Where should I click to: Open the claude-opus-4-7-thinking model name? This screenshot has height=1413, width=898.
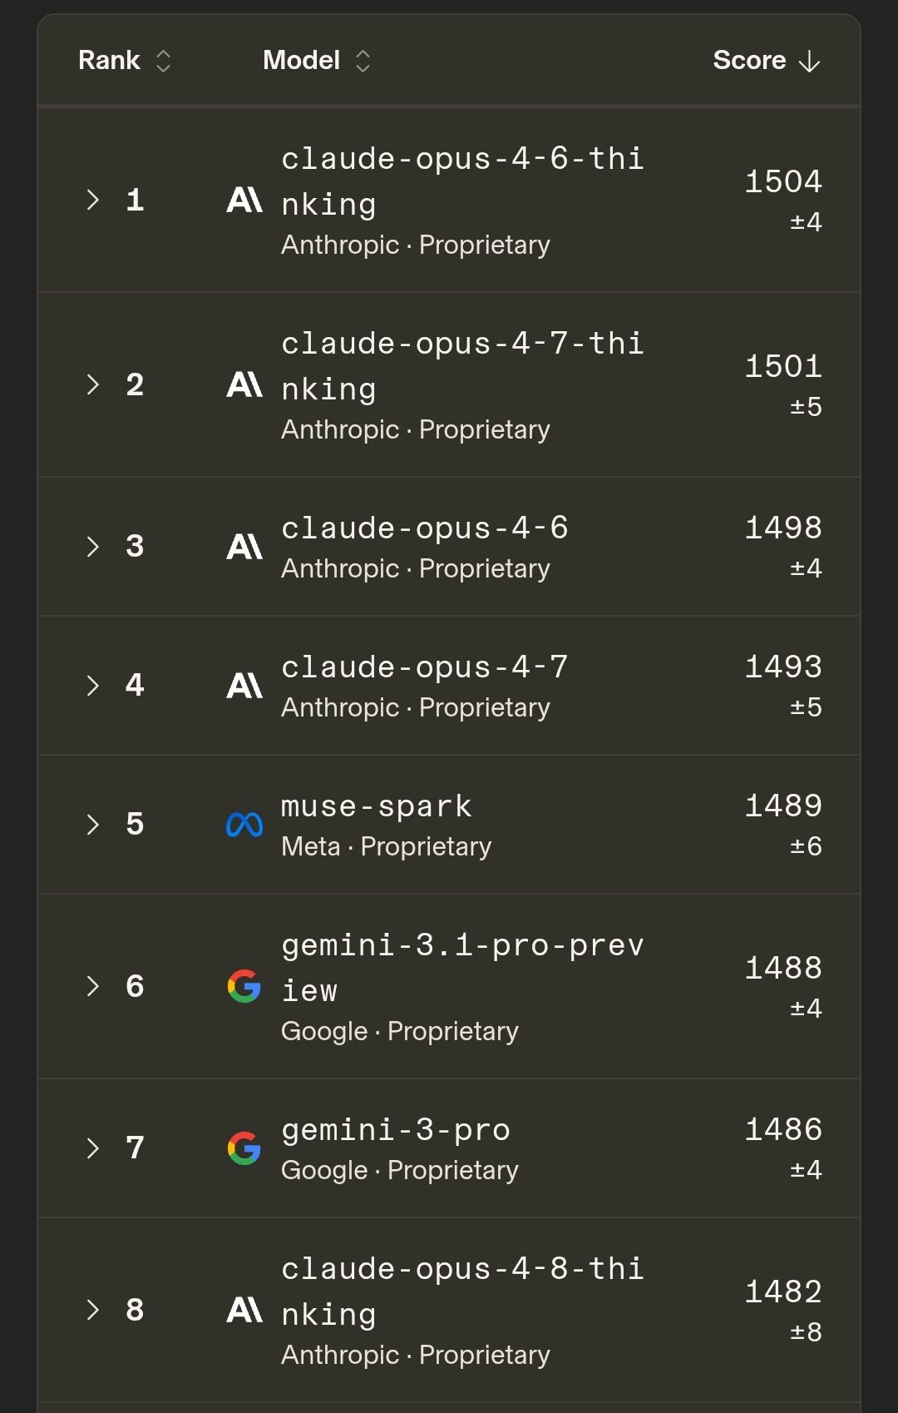pyautogui.click(x=462, y=366)
